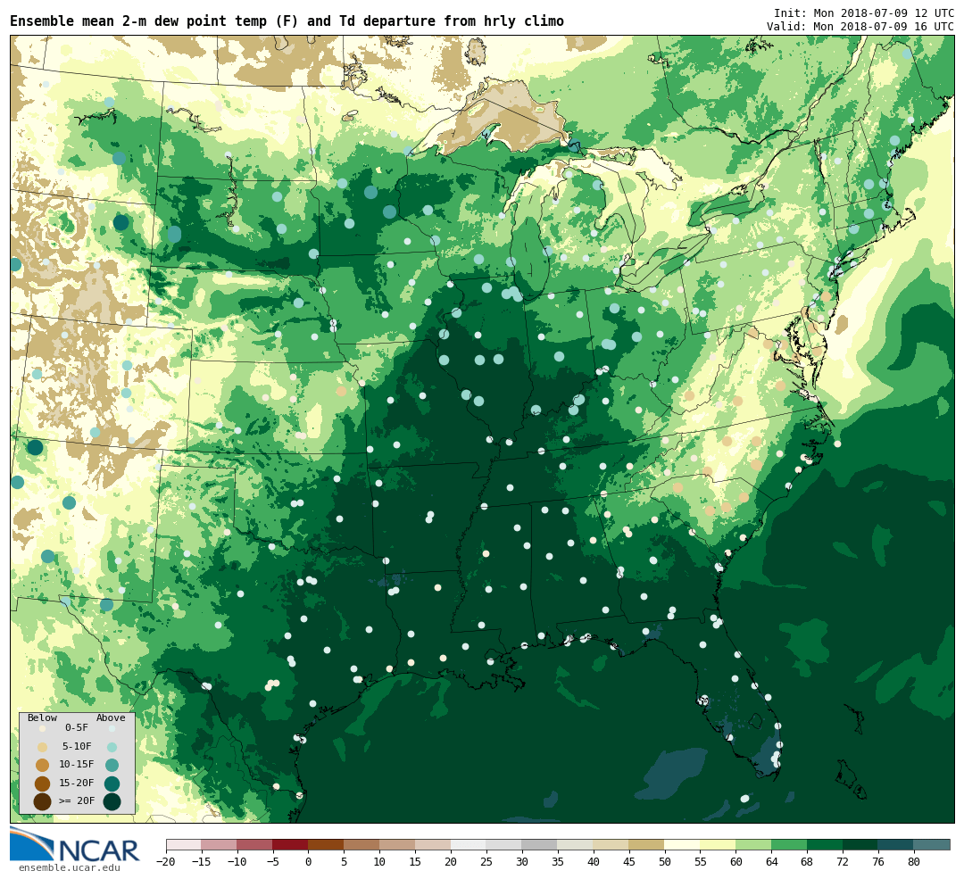Pick the gray swatch between 30 and 35

540,844
